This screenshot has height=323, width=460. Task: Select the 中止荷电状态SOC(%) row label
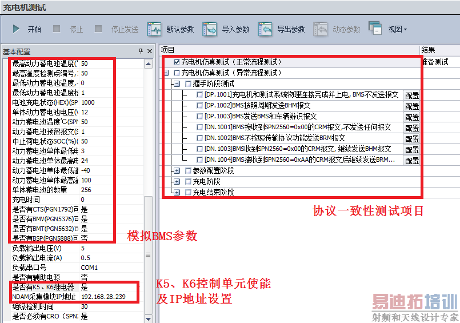[45, 141]
